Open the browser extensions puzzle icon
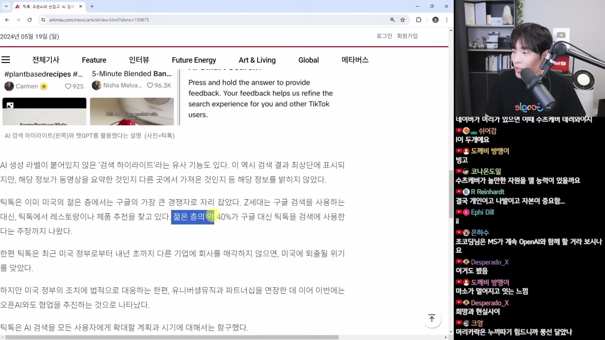This screenshot has height=340, width=605. pos(419,20)
